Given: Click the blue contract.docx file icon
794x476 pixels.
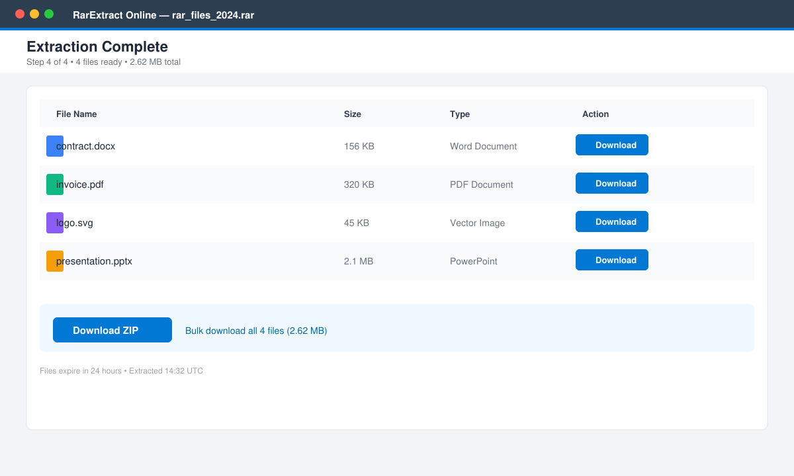Looking at the screenshot, I should coord(55,146).
